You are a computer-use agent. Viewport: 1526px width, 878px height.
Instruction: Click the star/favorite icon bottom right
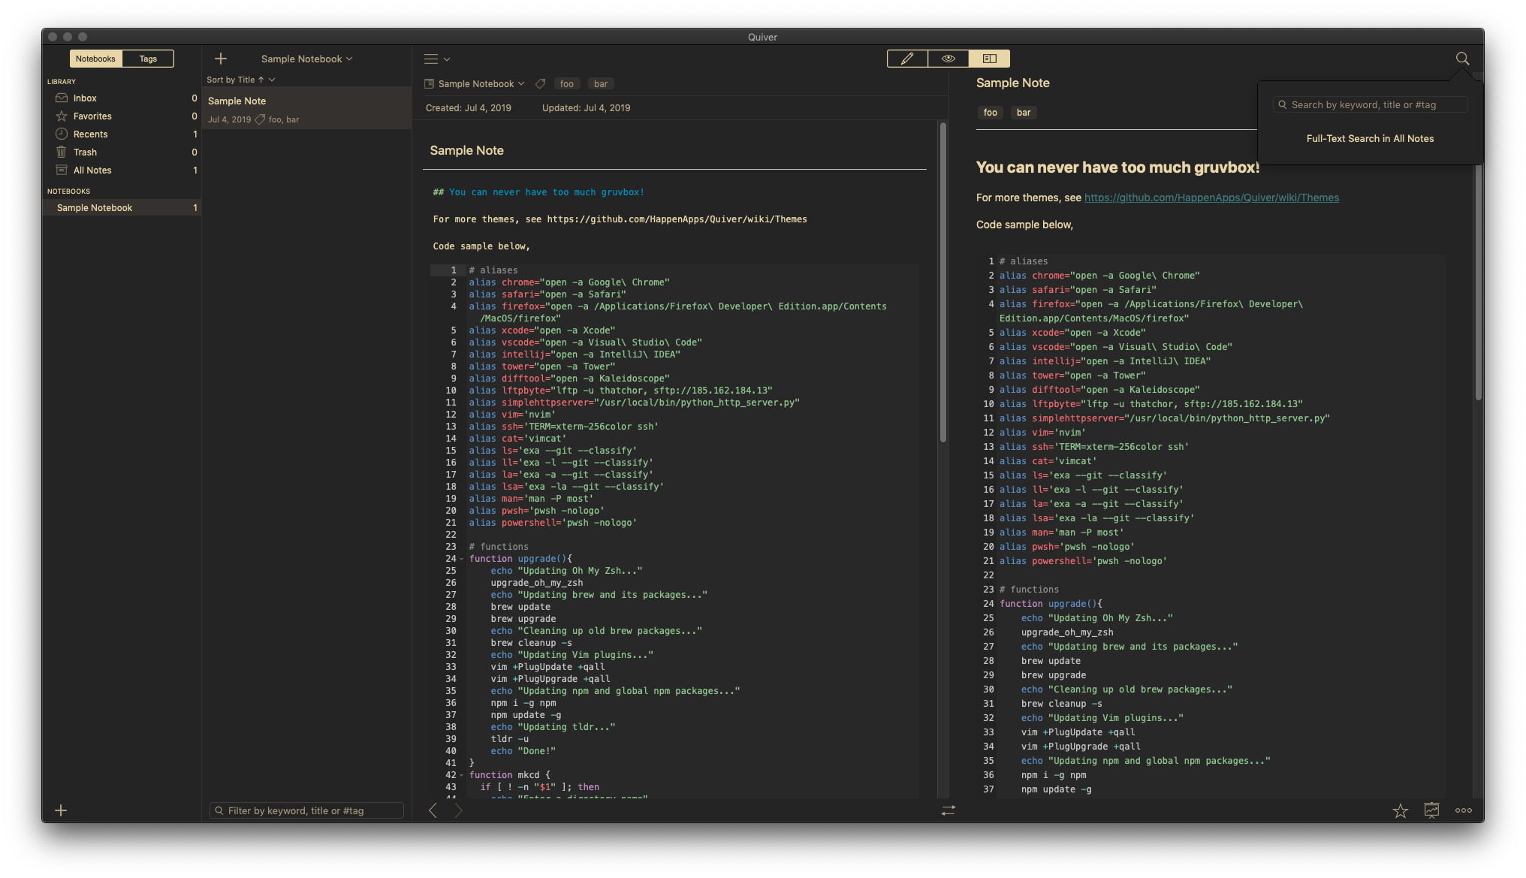tap(1401, 809)
